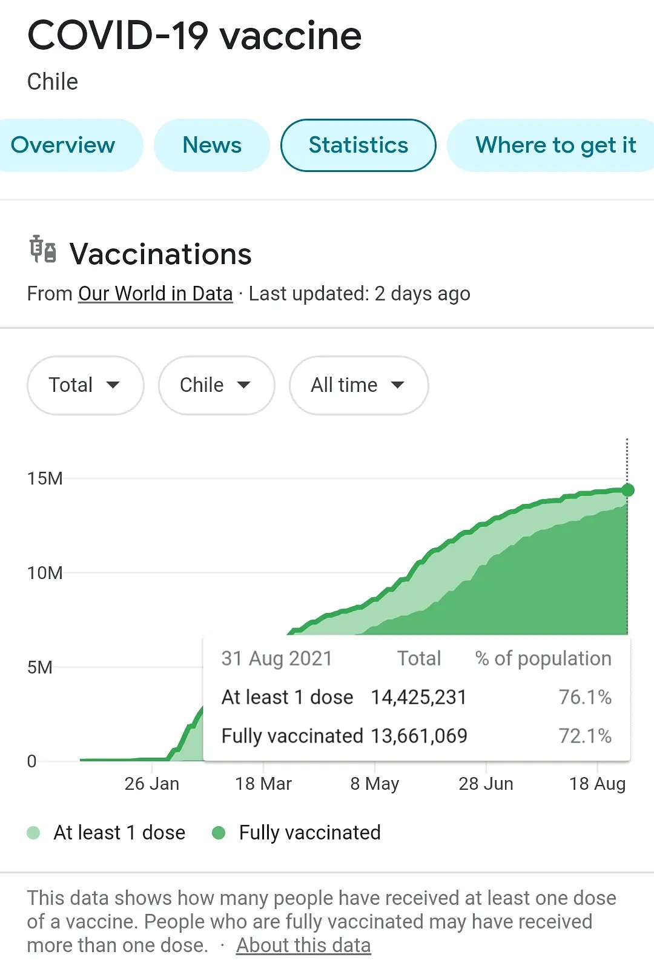
Task: Click the Fully vaccinated row in tooltip
Action: 416,736
